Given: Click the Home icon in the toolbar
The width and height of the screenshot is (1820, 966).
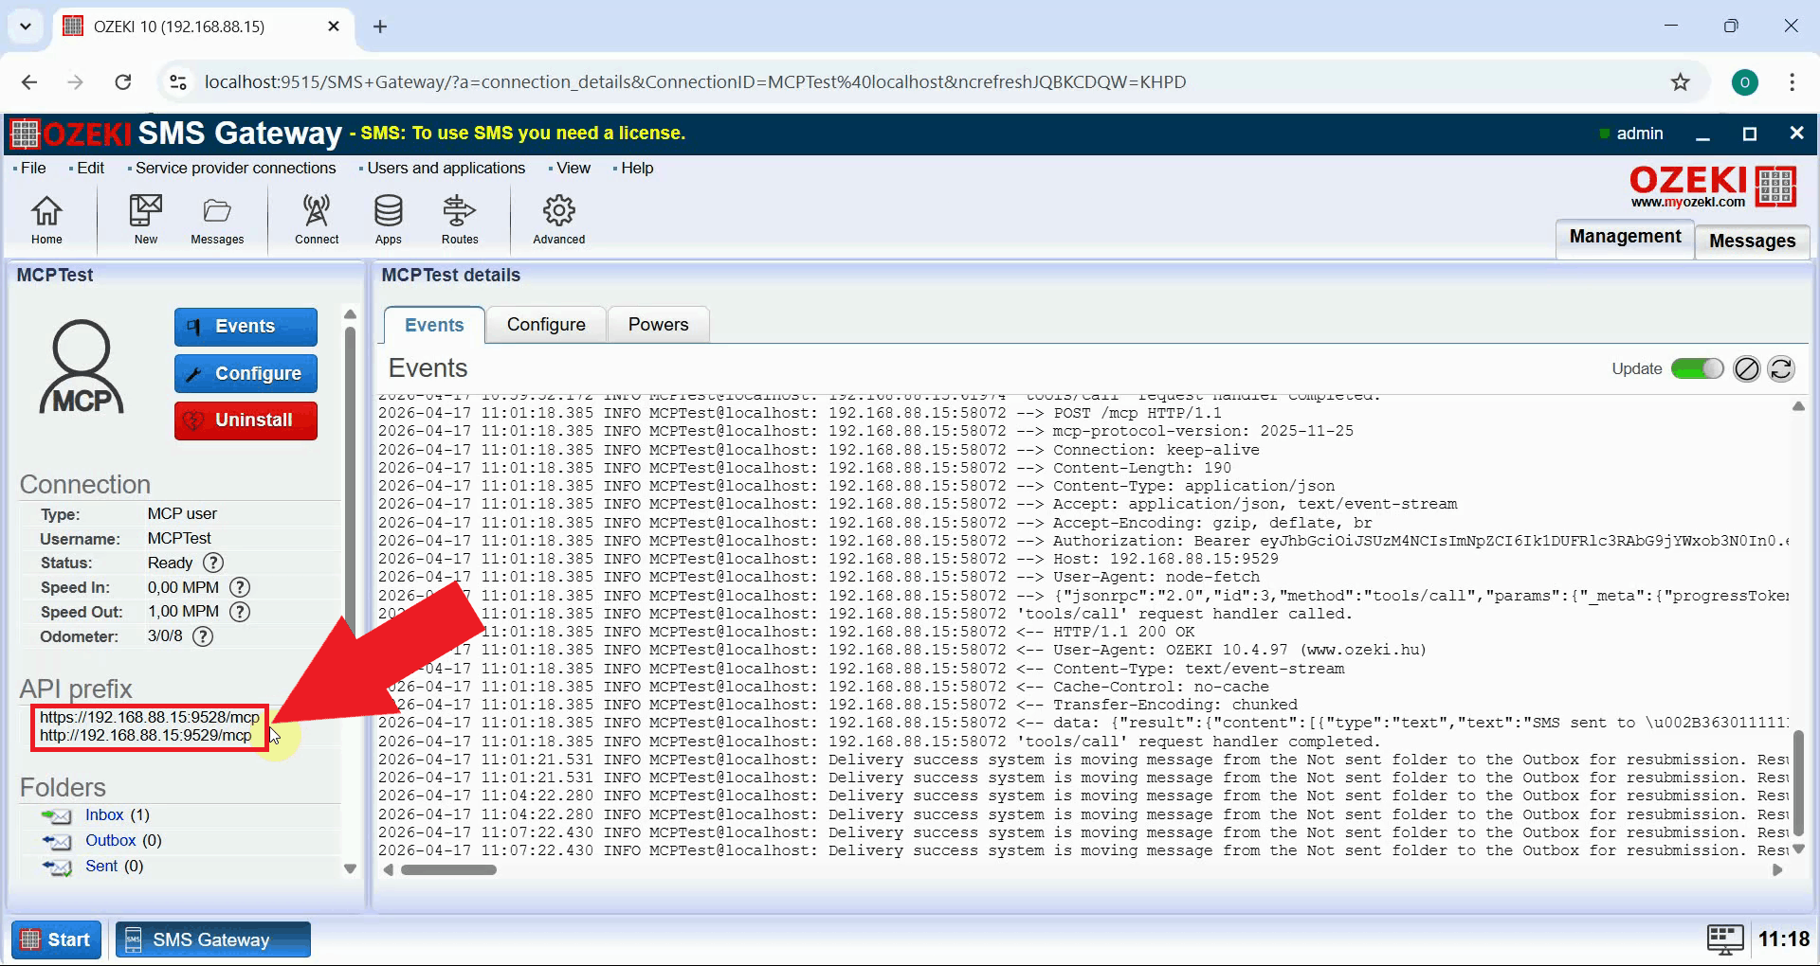Looking at the screenshot, I should tap(46, 218).
